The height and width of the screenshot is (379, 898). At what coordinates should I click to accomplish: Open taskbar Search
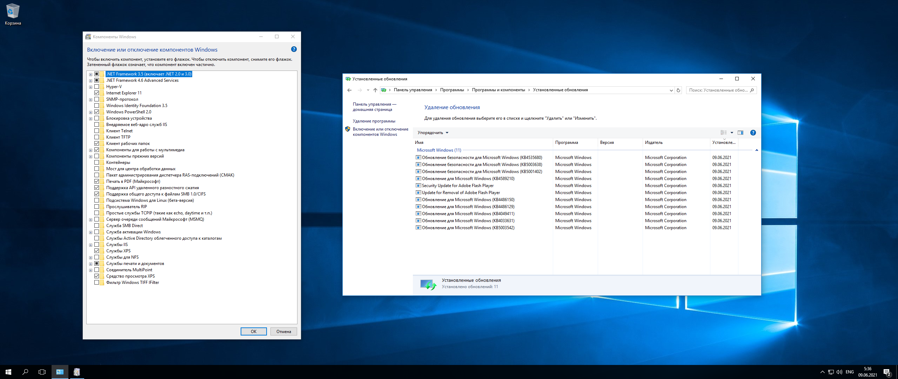coord(25,372)
